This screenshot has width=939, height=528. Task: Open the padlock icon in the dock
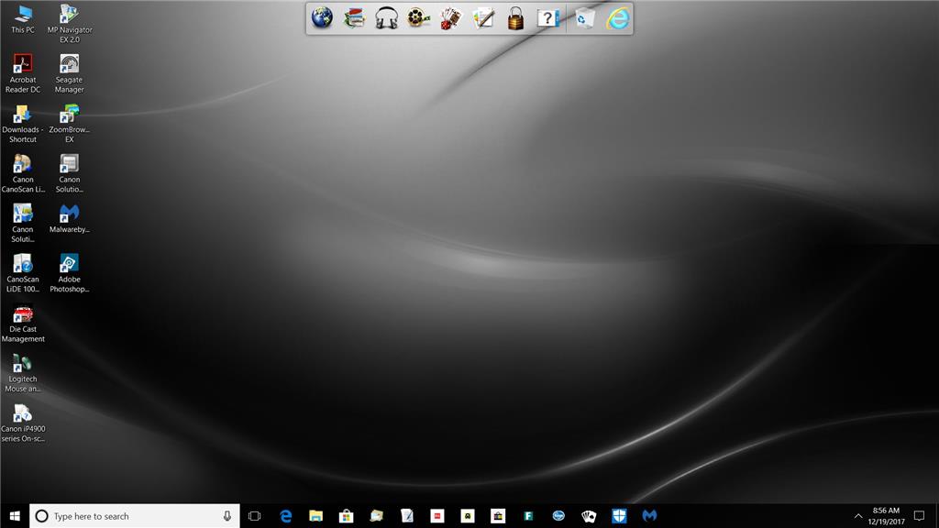tap(515, 18)
